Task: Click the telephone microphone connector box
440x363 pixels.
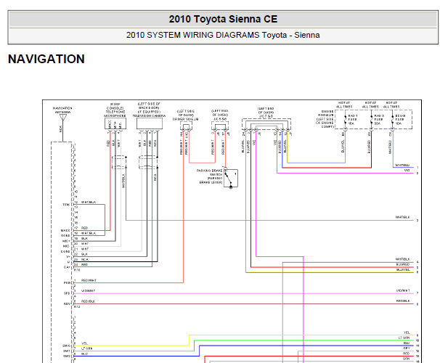Action: coord(115,123)
